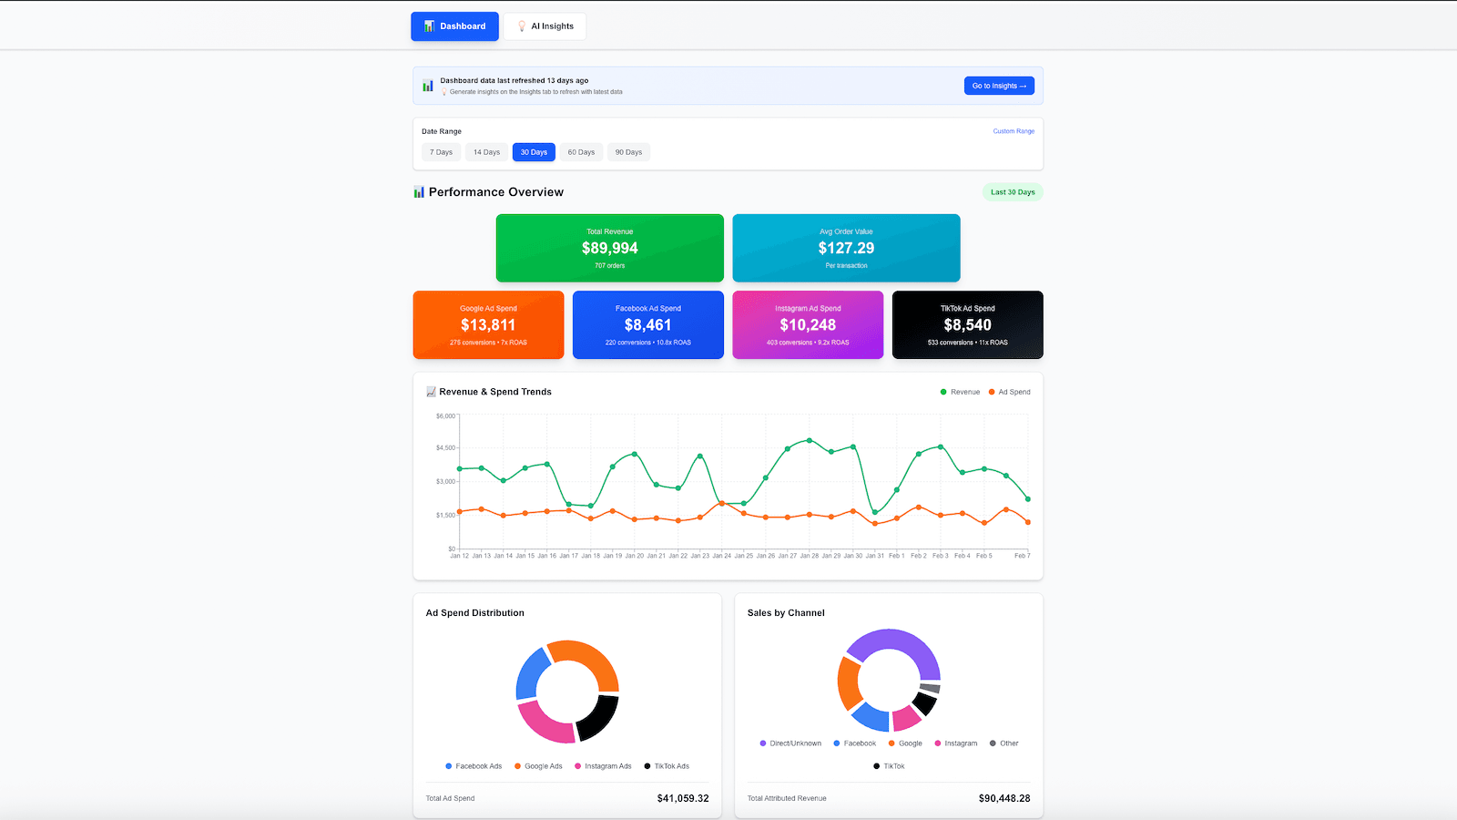Click the lightbulb icon on AI Insights tab

point(522,26)
